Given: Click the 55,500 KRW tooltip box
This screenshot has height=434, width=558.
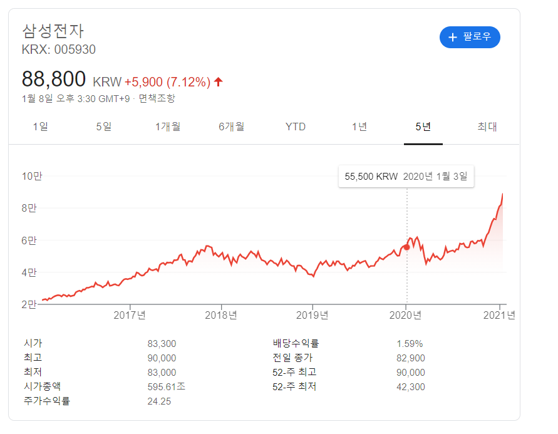Looking at the screenshot, I should click(406, 176).
